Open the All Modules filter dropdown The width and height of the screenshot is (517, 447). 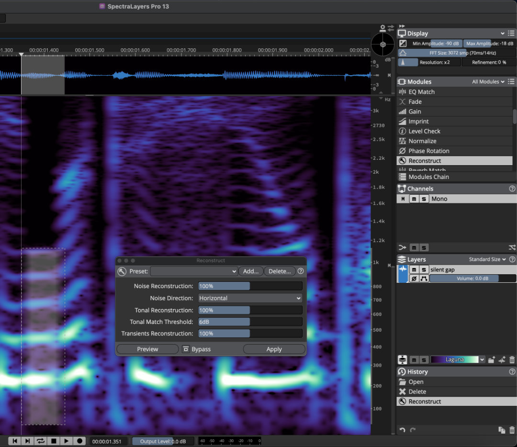(x=488, y=81)
